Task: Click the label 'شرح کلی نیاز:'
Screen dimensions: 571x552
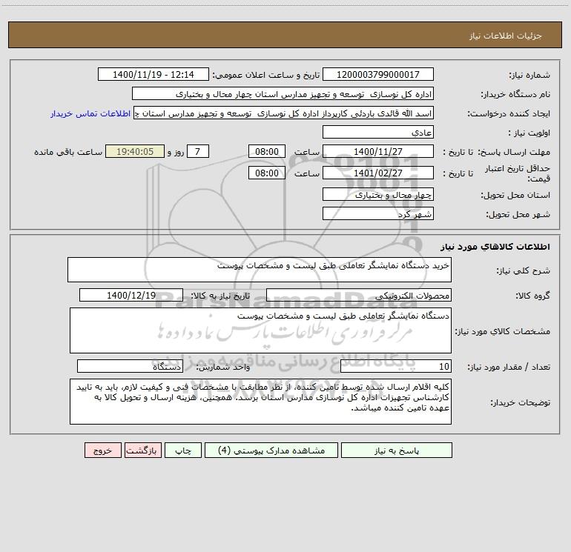Action: (524, 270)
